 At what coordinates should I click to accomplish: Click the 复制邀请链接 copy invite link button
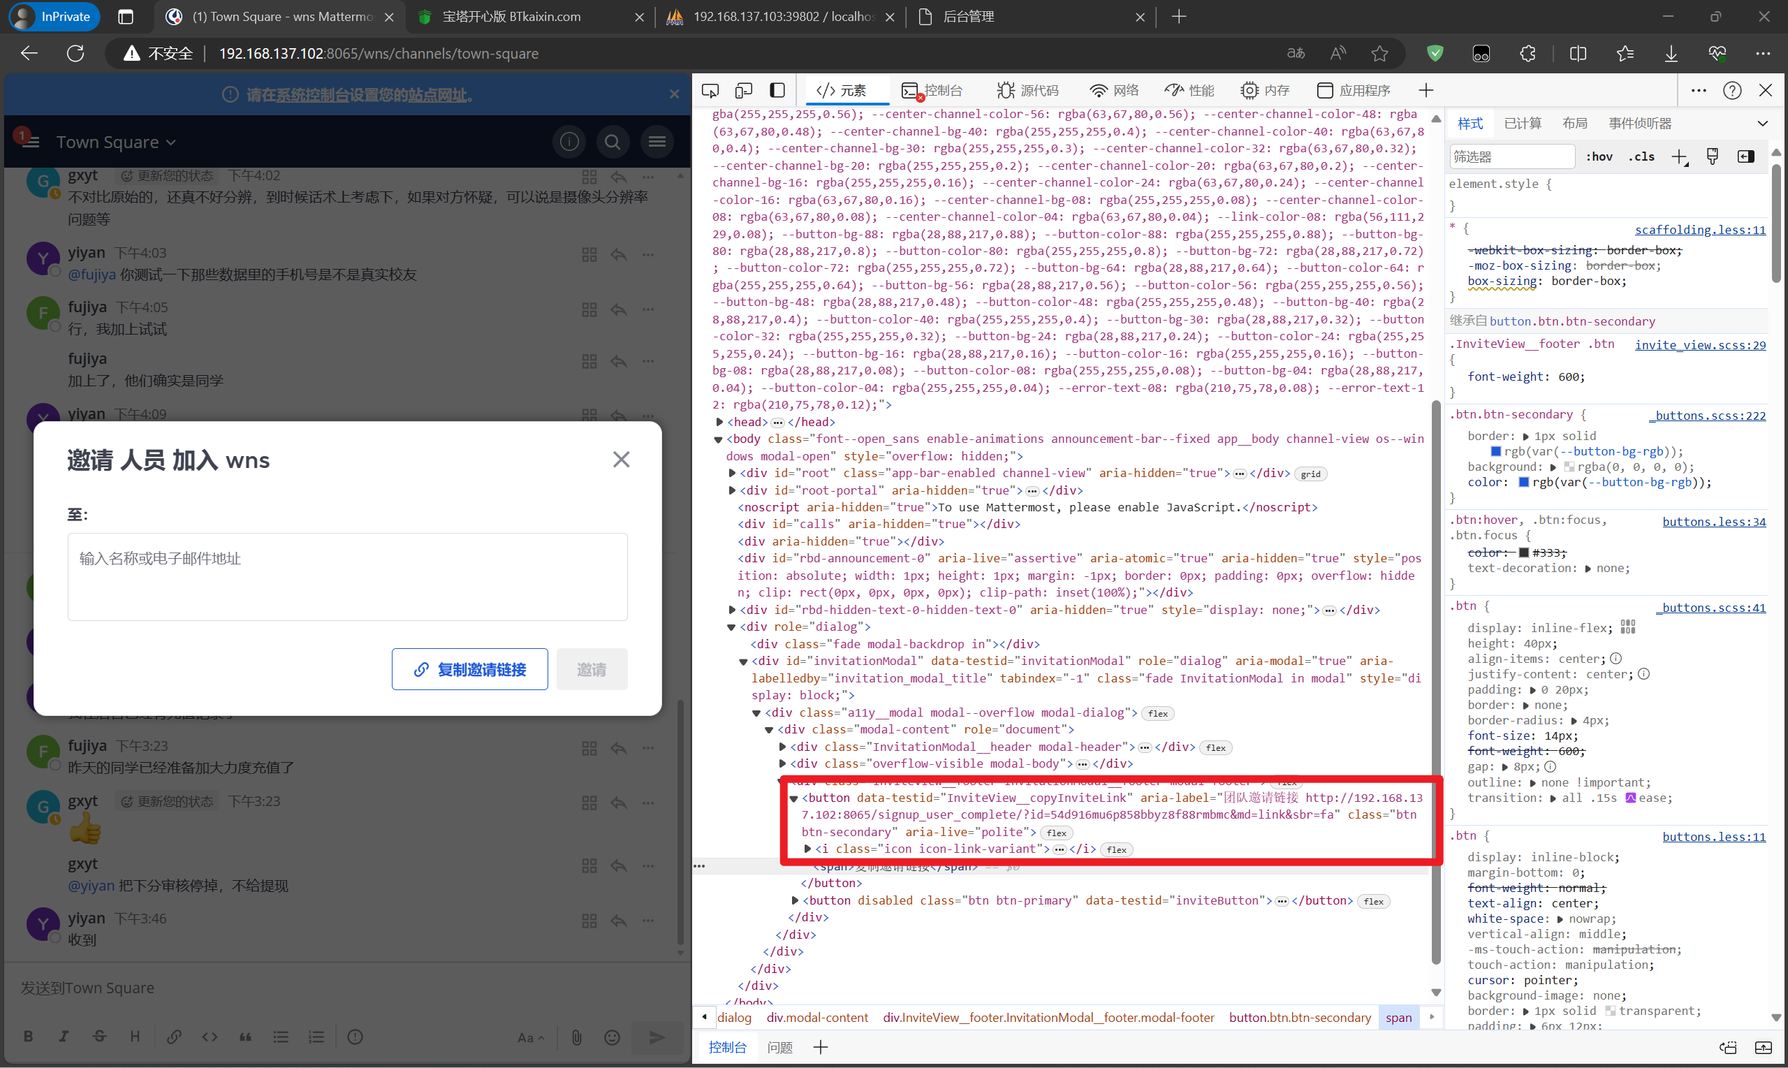point(470,669)
